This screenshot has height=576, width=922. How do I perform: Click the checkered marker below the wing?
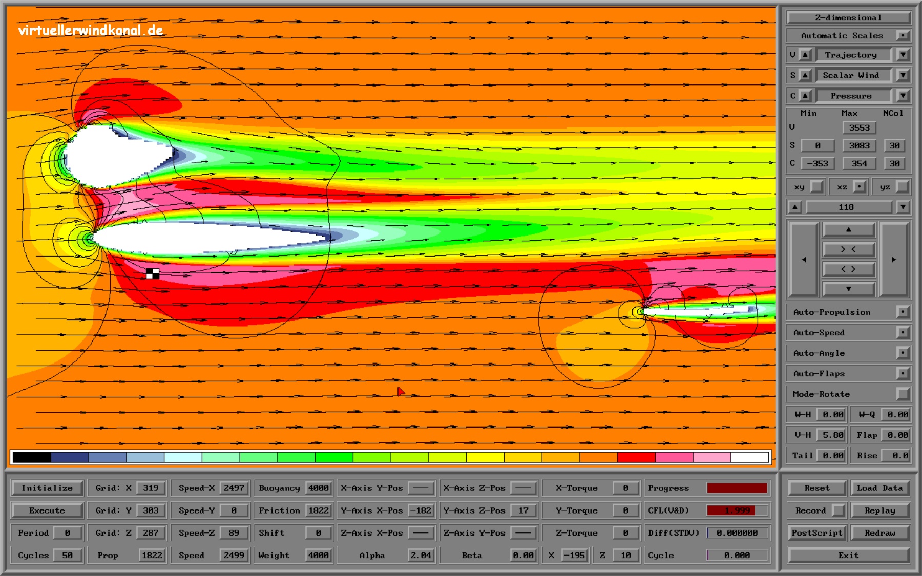click(x=153, y=273)
